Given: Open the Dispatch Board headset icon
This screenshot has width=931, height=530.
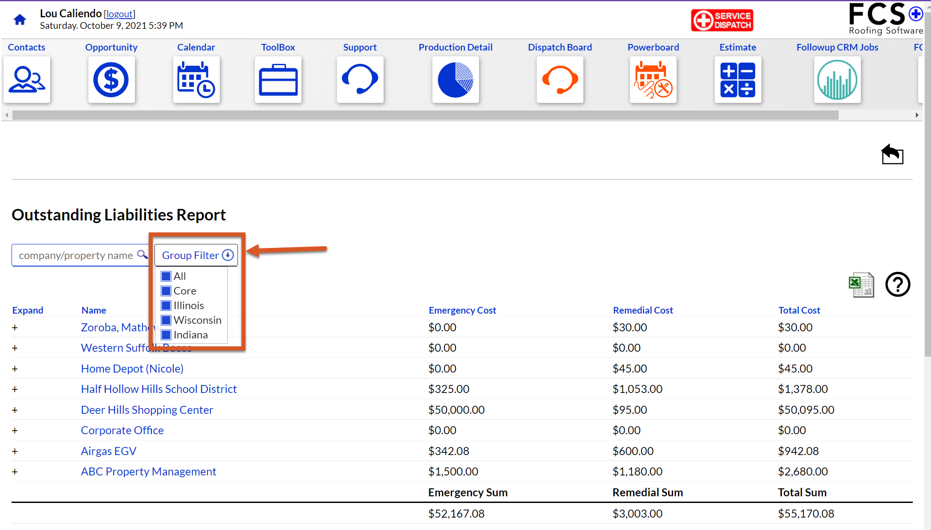Looking at the screenshot, I should click(x=560, y=80).
